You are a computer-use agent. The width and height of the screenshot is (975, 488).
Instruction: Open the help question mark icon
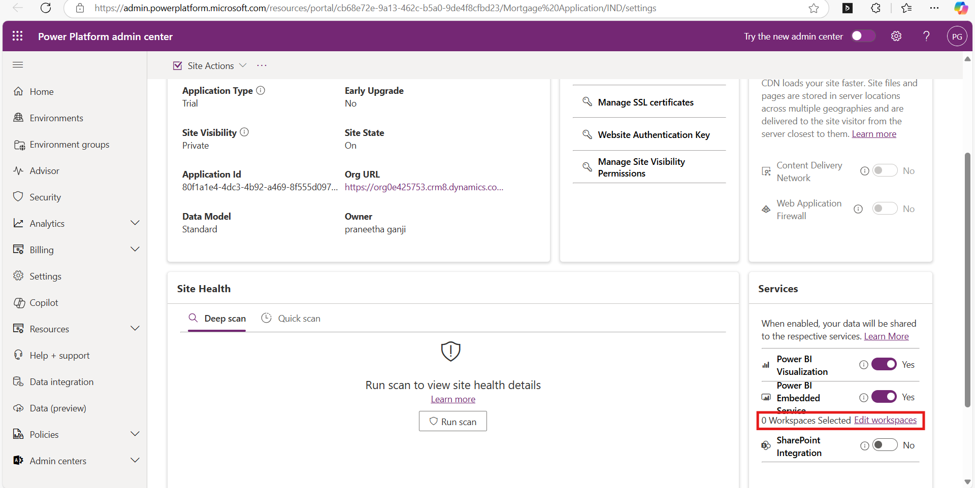[x=926, y=36]
